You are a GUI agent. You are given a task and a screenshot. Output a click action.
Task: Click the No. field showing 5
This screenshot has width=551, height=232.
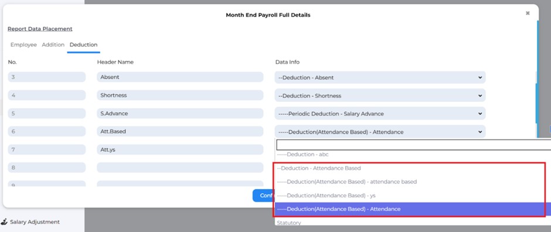47,114
